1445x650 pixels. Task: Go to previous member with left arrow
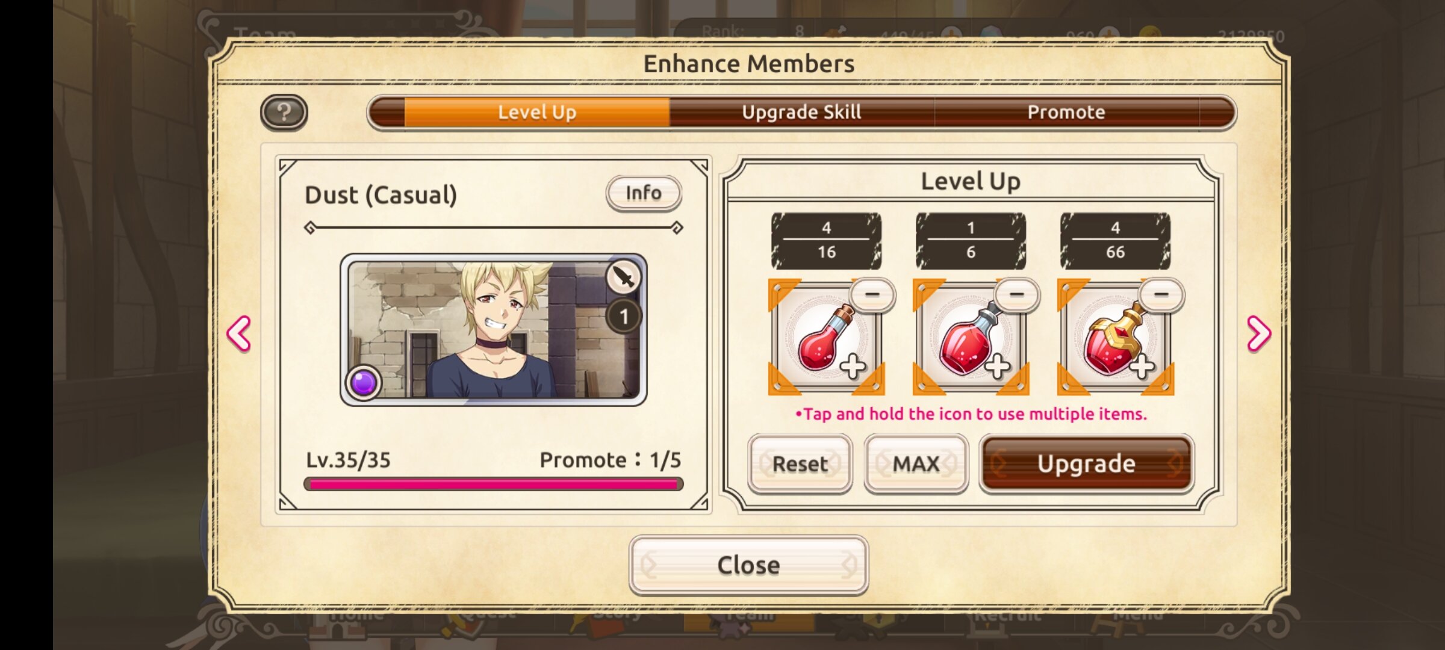tap(239, 333)
